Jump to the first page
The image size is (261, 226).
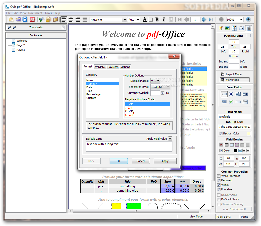coord(180,20)
